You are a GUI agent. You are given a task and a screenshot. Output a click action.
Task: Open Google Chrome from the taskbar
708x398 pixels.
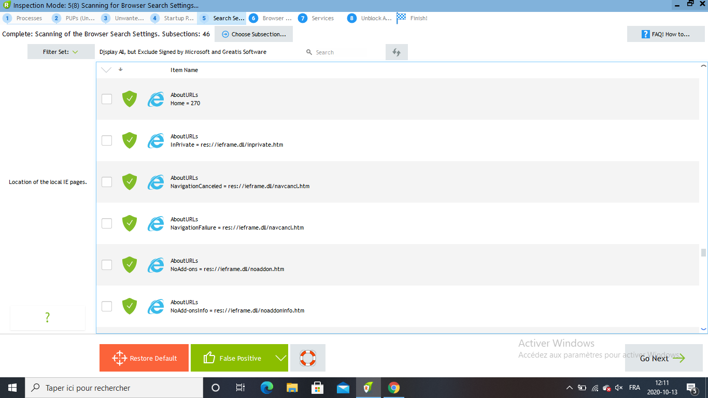click(394, 388)
